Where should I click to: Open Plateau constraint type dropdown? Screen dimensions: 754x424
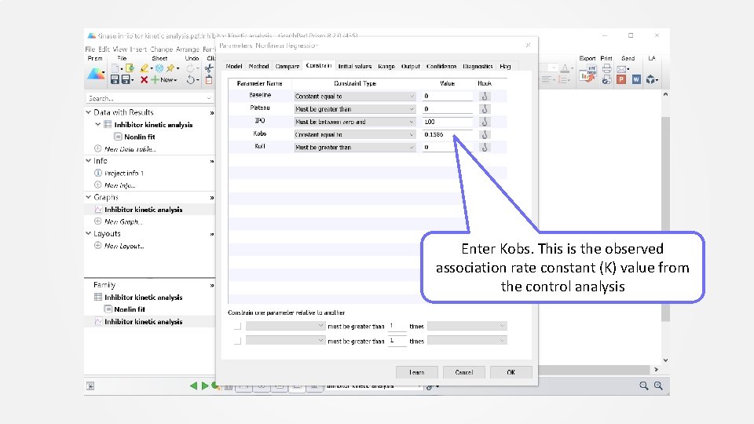point(354,109)
